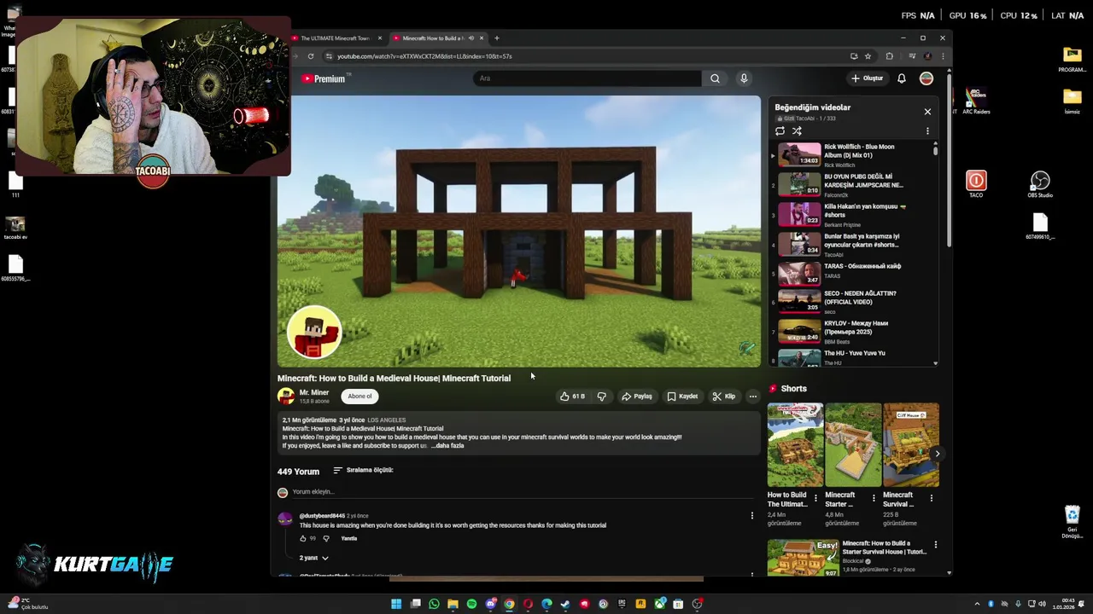Screen dimensions: 1093x614
Task: Click the Klip button
Action: 724,397
